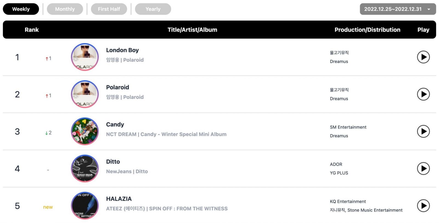This screenshot has width=439, height=223.
Task: Play the song London Boy
Action: [423, 57]
